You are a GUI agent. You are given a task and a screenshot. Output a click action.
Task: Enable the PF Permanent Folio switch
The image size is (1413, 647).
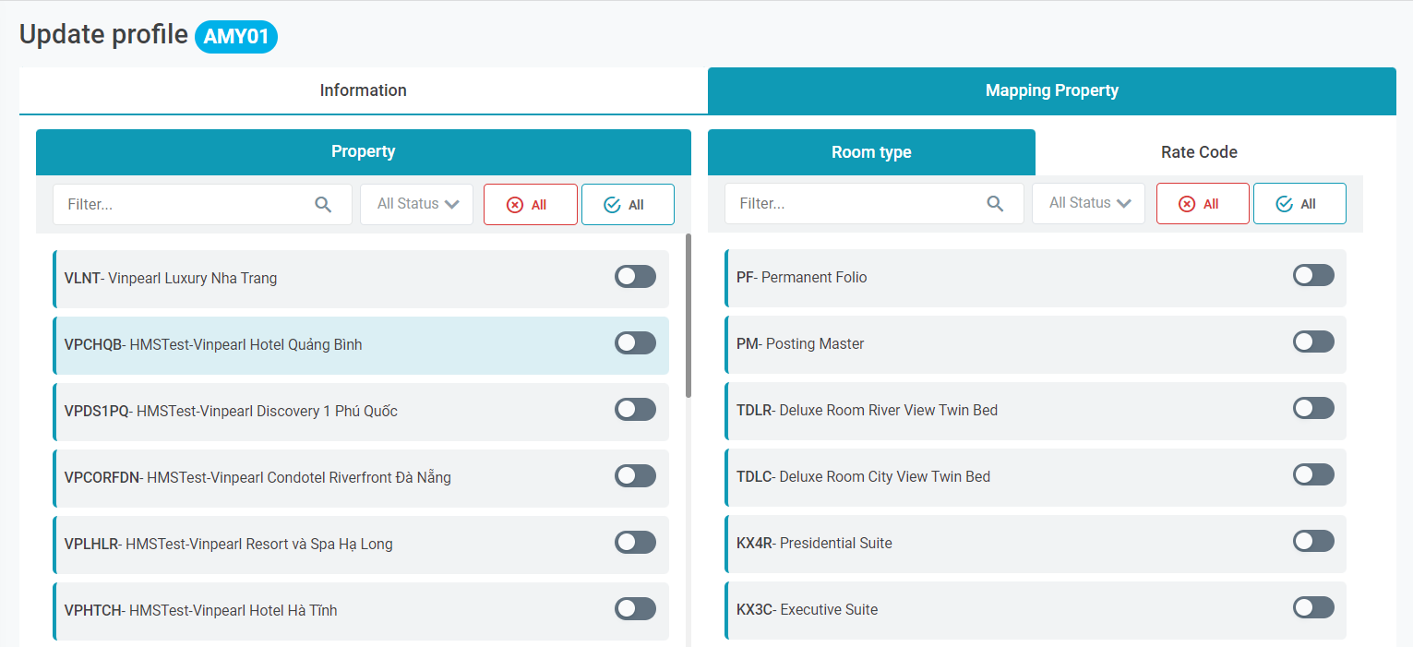pos(1313,275)
